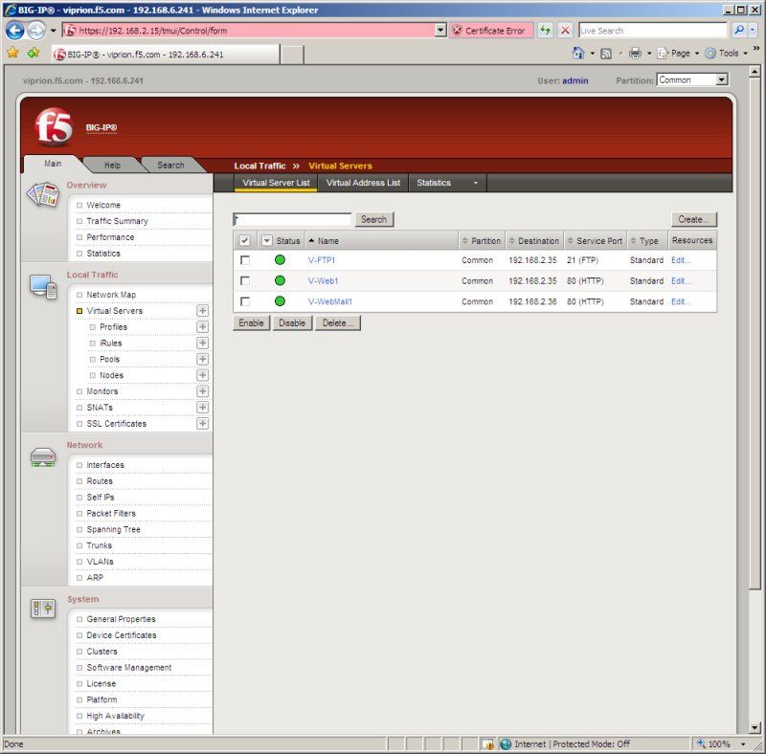Check the box for V-Web1
The width and height of the screenshot is (766, 754).
[x=245, y=280]
